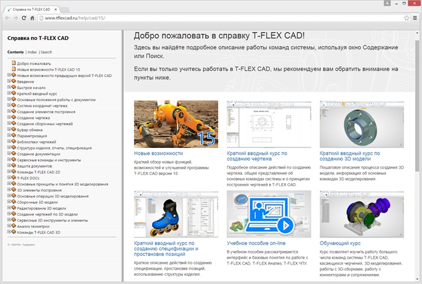Click book icon beside Анализ геометрии
This screenshot has width=422, height=284.
point(14,226)
